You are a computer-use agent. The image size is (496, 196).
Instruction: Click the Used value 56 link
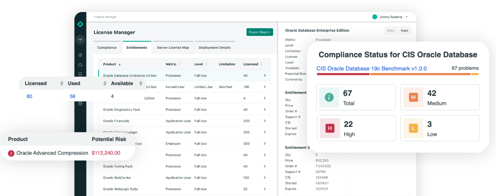pyautogui.click(x=73, y=96)
